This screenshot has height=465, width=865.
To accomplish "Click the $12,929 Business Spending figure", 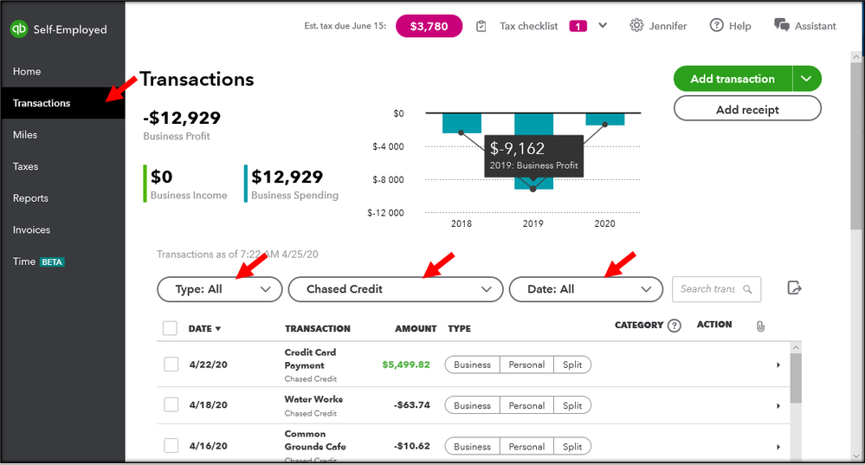I will click(x=287, y=177).
